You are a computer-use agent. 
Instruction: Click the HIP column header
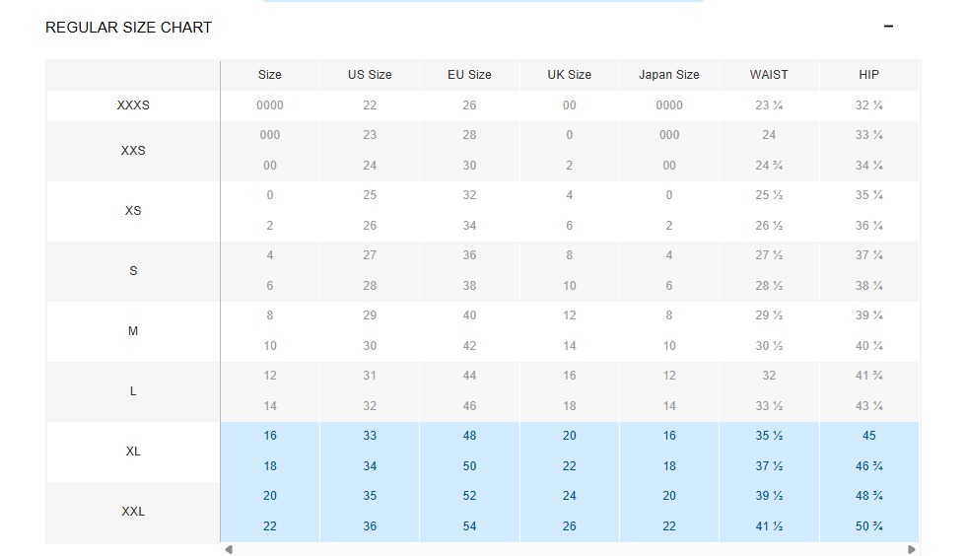pos(868,75)
